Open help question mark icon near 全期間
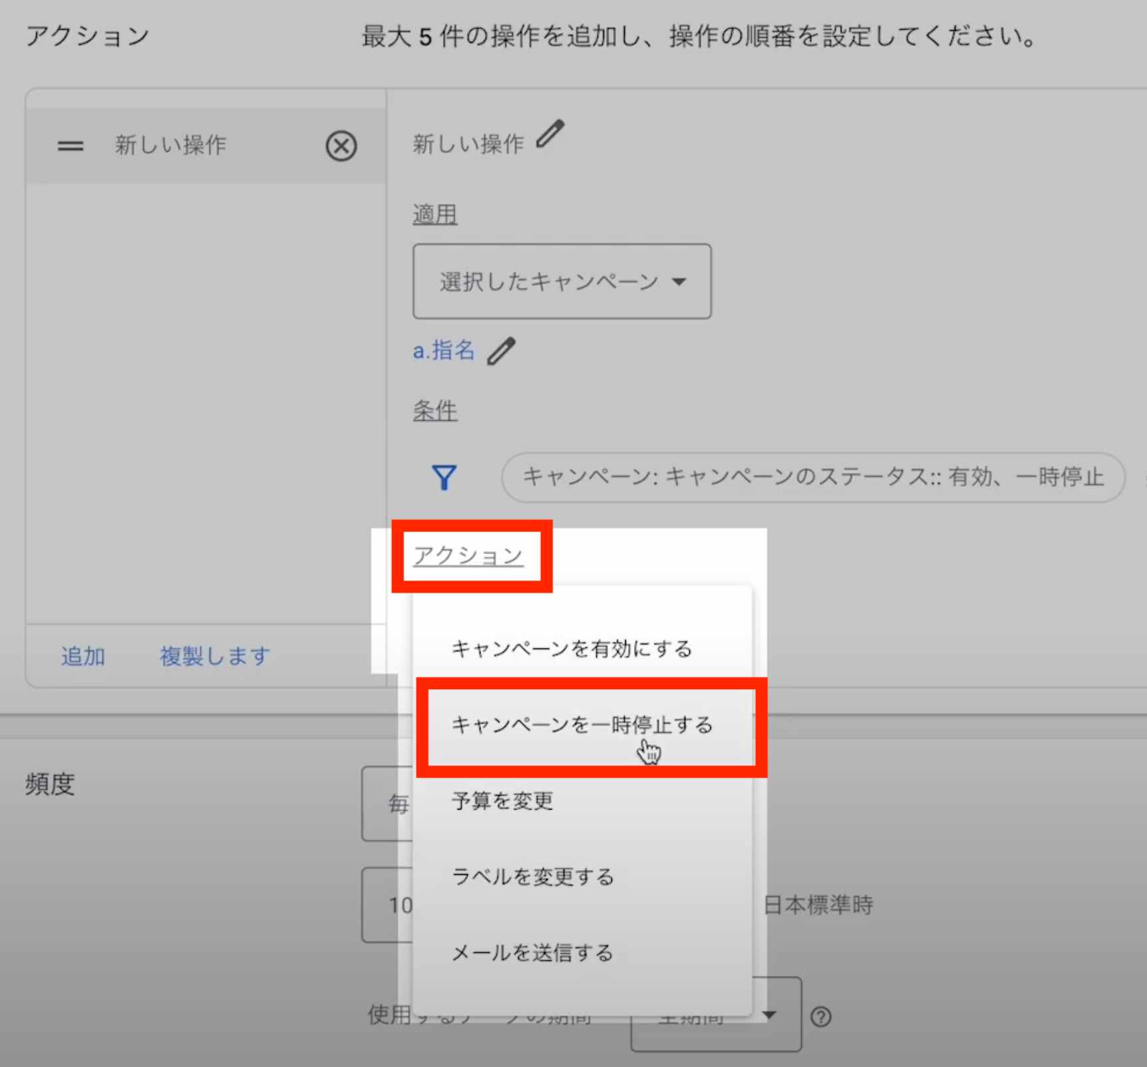This screenshot has width=1147, height=1067. (821, 1016)
